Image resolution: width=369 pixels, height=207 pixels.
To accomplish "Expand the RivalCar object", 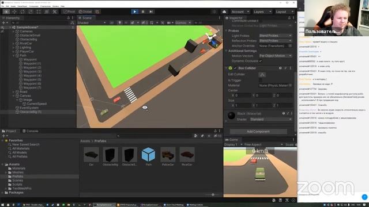I will click(13, 44).
